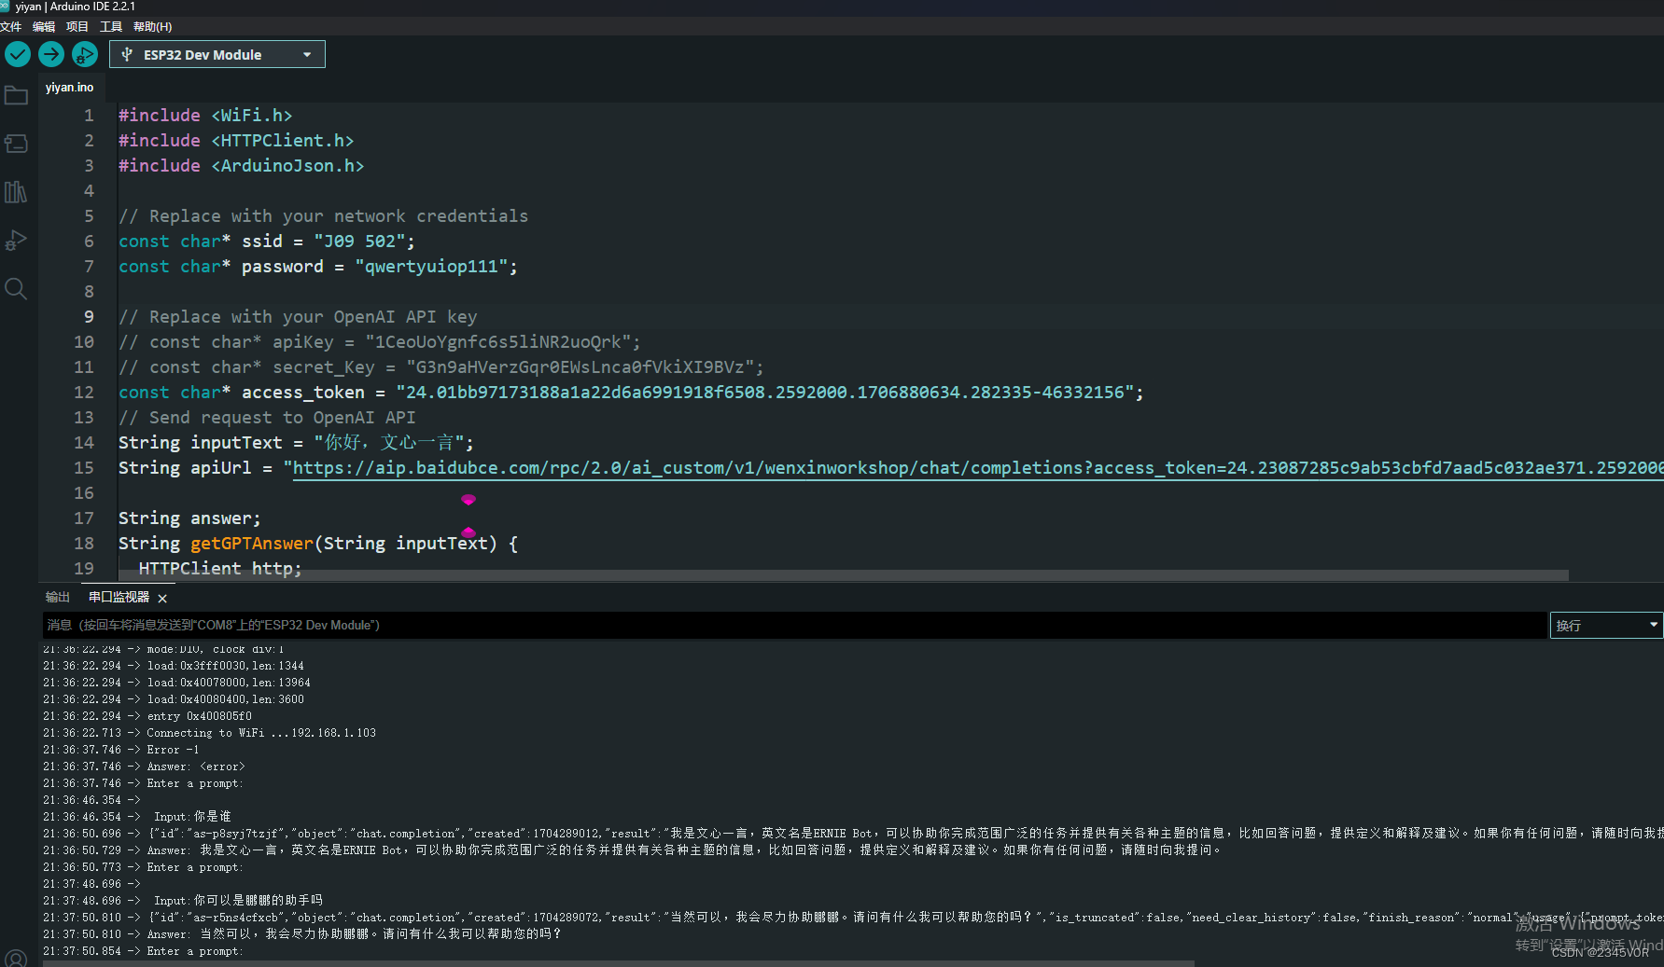Click the #include <ArduinoJson.h> line
The image size is (1664, 967).
point(241,165)
